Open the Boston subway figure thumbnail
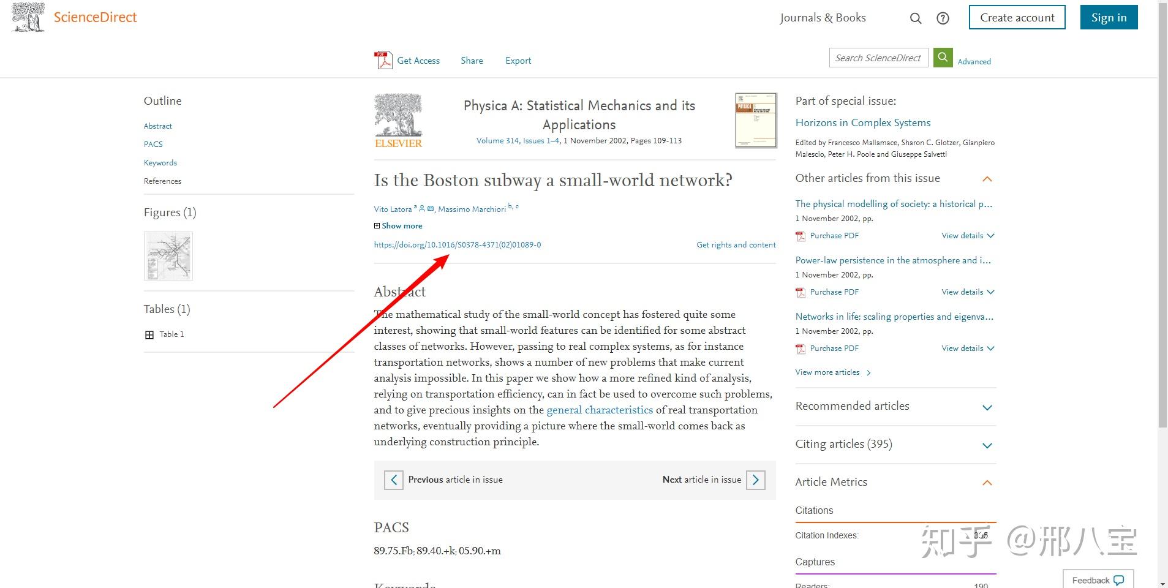This screenshot has height=588, width=1168. point(168,256)
